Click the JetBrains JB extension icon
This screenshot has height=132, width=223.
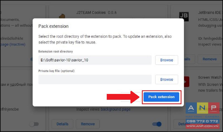pyautogui.click(x=184, y=17)
